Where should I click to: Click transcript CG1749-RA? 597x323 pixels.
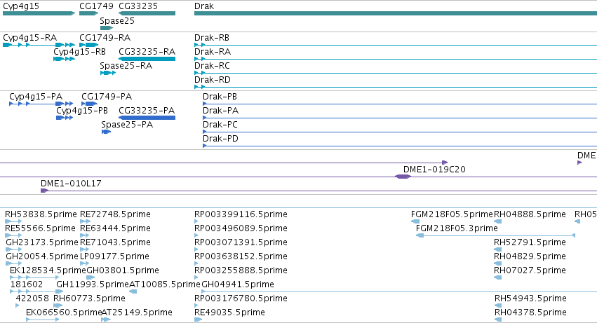(105, 38)
